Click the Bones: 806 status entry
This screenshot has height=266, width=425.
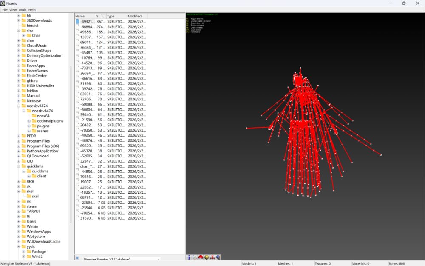[x=397, y=263]
